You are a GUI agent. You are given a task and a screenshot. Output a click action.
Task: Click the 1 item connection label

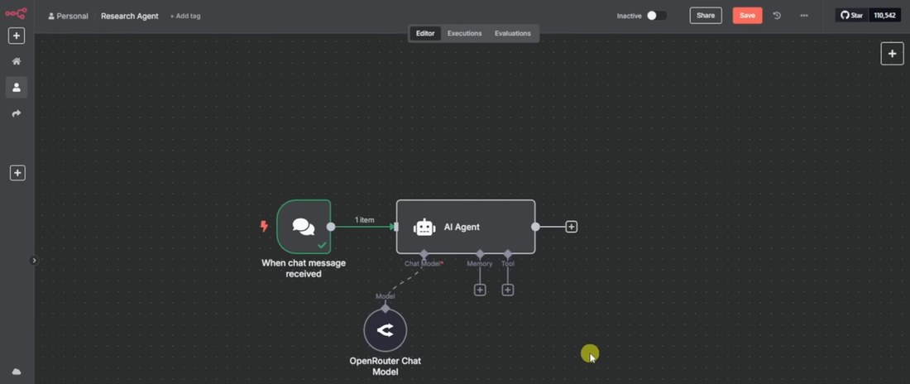pyautogui.click(x=365, y=220)
